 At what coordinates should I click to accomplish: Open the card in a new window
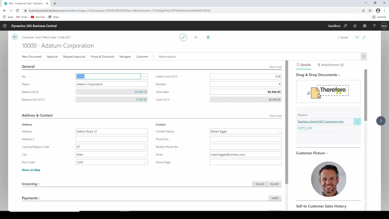tap(357, 37)
